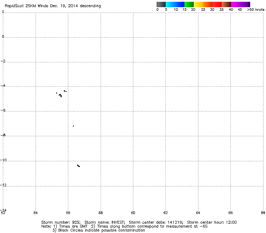Click the plot title 'RapidScat 25KM Winds'
266x233 pixels.
point(27,6)
